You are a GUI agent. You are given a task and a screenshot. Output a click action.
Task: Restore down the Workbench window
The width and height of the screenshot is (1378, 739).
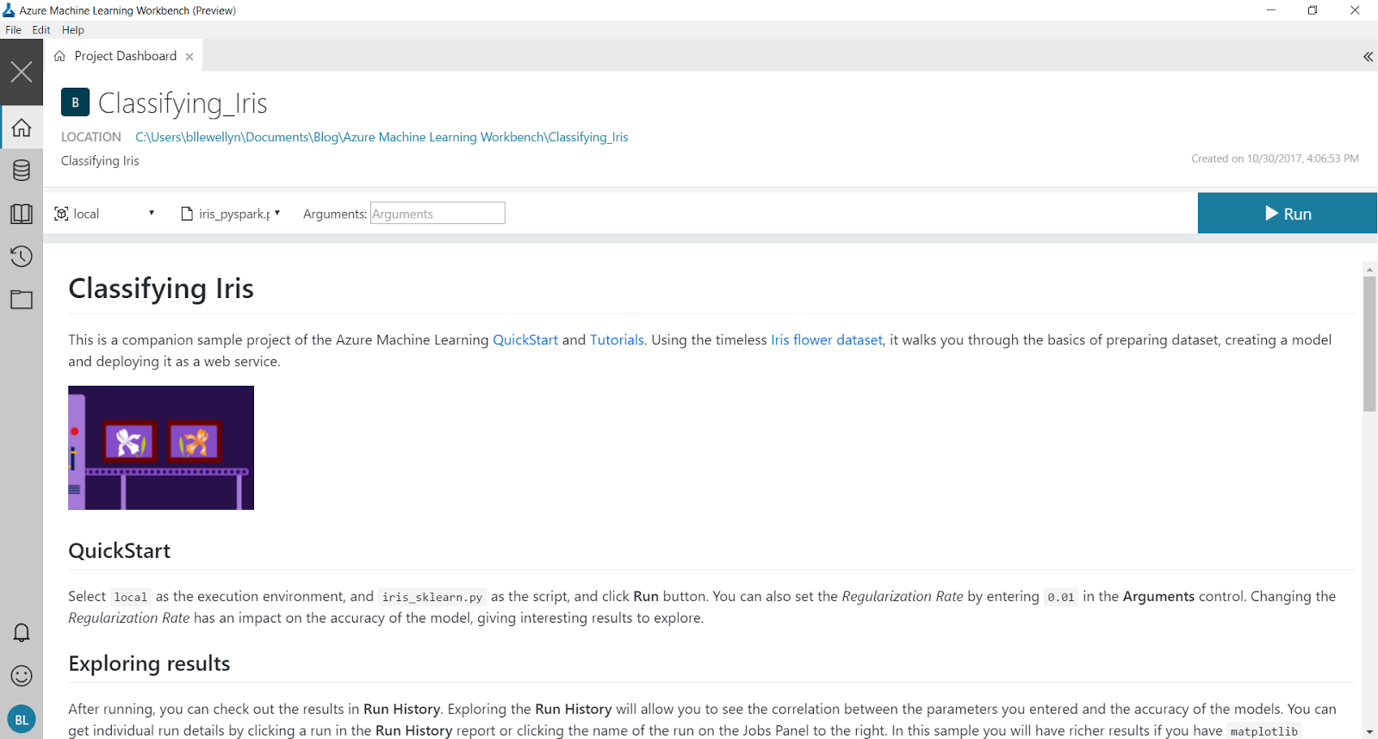pos(1313,10)
